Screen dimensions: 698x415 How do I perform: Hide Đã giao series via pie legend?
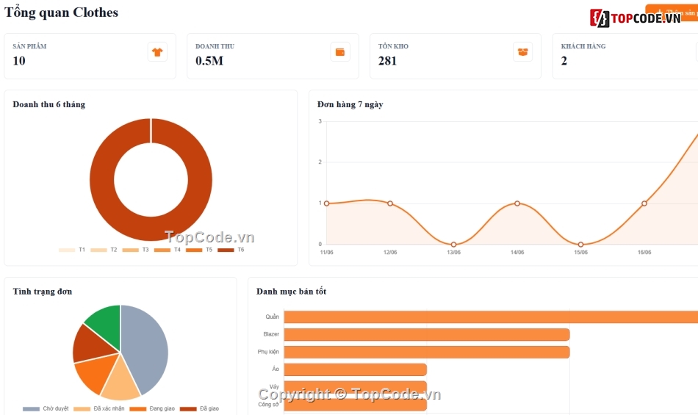coord(199,408)
